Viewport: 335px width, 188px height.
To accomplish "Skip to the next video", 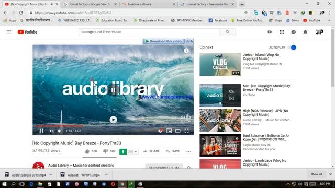I will 51,131.
